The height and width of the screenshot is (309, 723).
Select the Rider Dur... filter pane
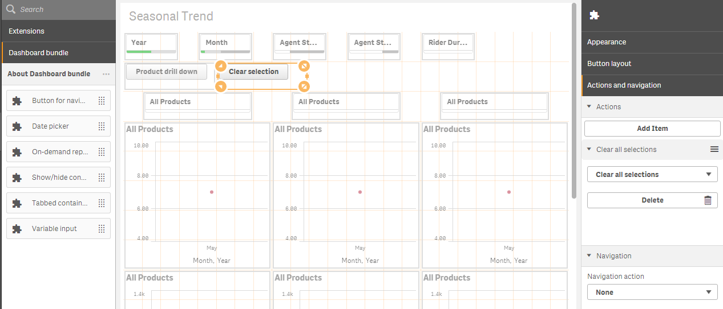449,46
